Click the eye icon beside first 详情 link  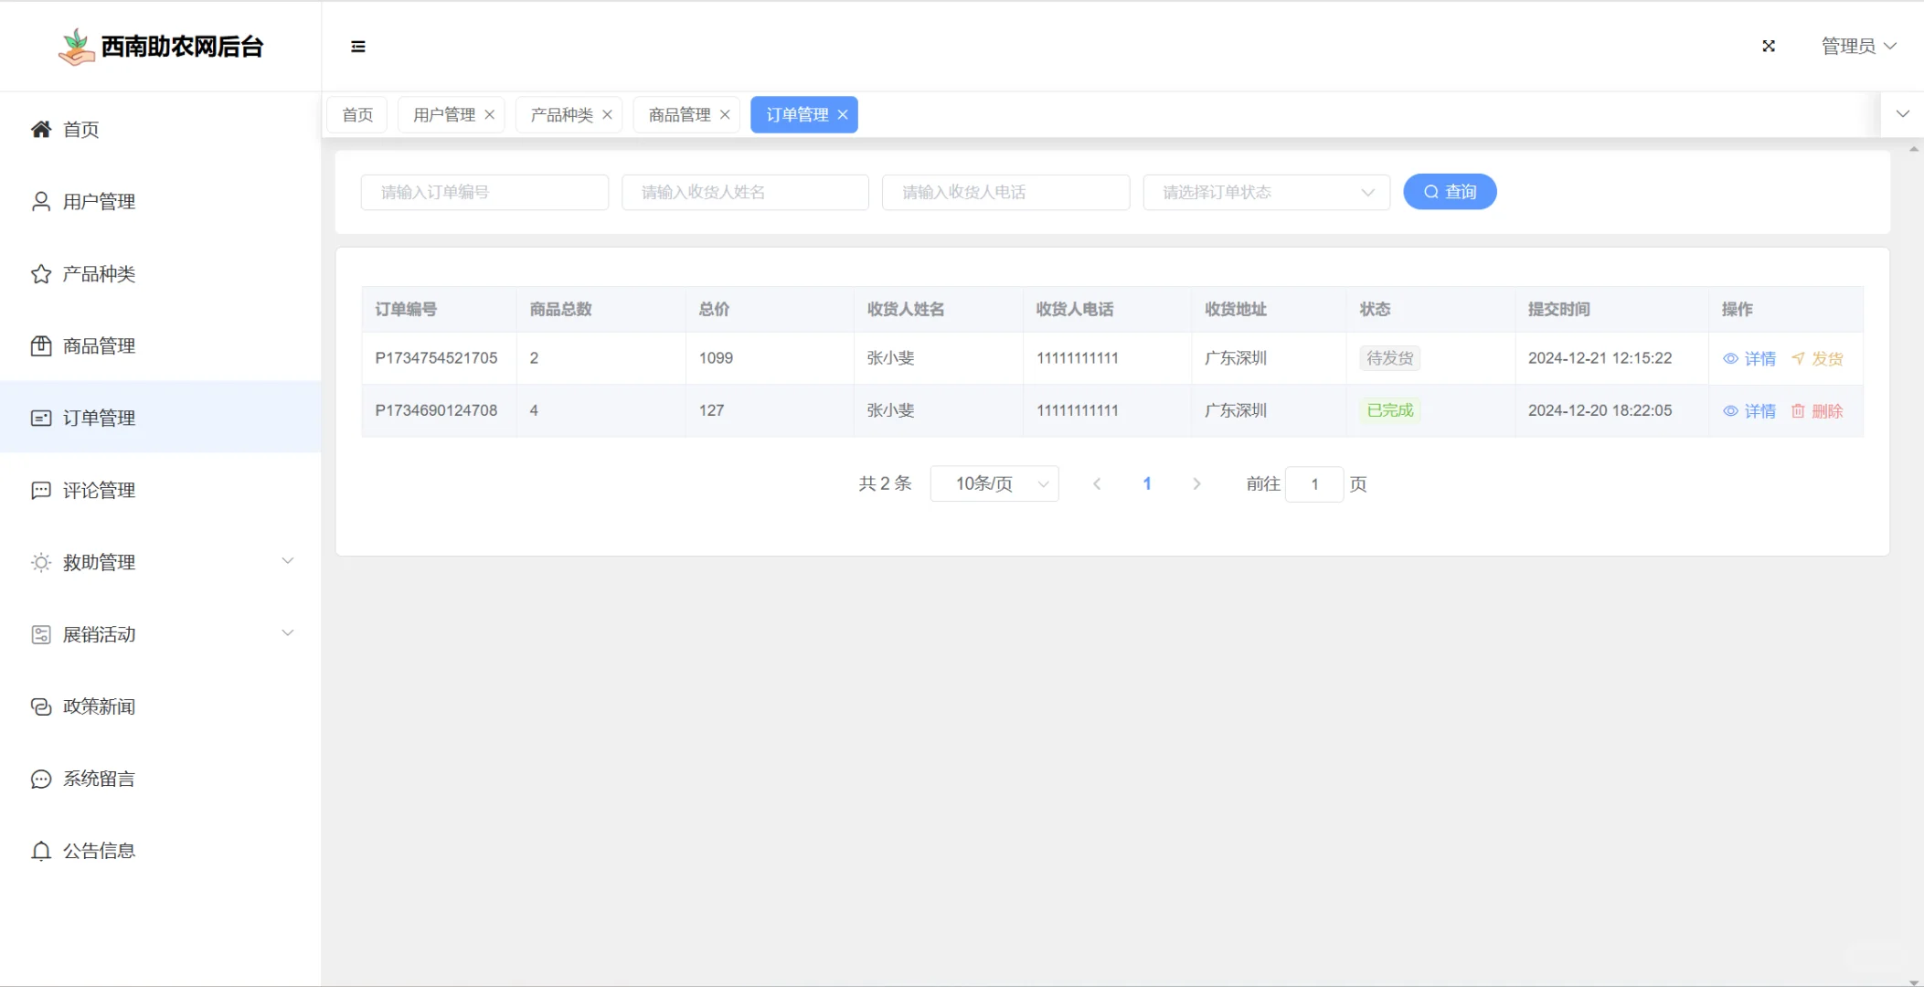pos(1731,358)
